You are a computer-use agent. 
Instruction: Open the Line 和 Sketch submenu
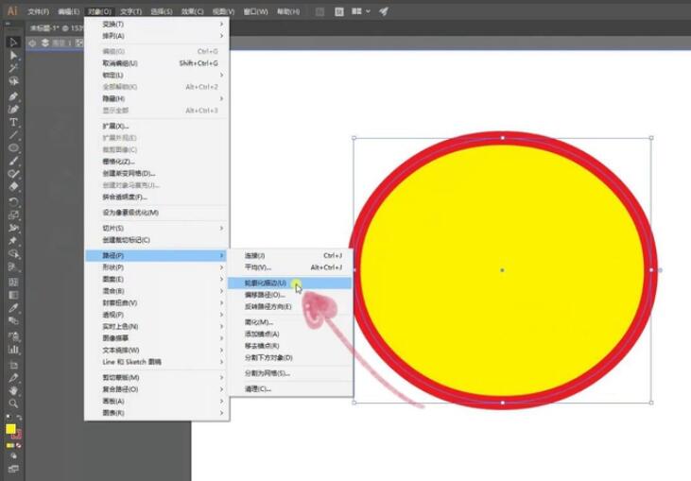(x=157, y=362)
